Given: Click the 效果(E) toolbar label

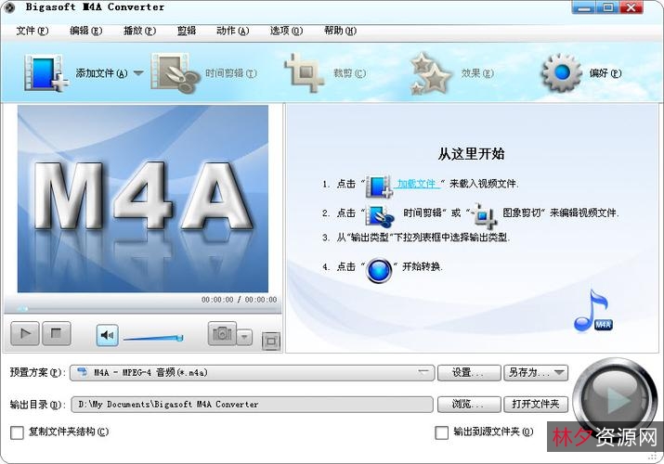Looking at the screenshot, I should (x=477, y=73).
